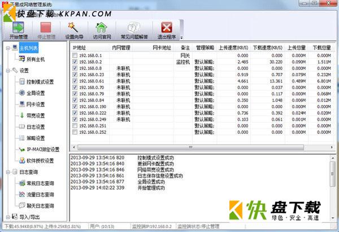The width and height of the screenshot is (339, 232).
Task: Select 主机列表 computer icon in tree
Action: pyautogui.click(x=15, y=47)
